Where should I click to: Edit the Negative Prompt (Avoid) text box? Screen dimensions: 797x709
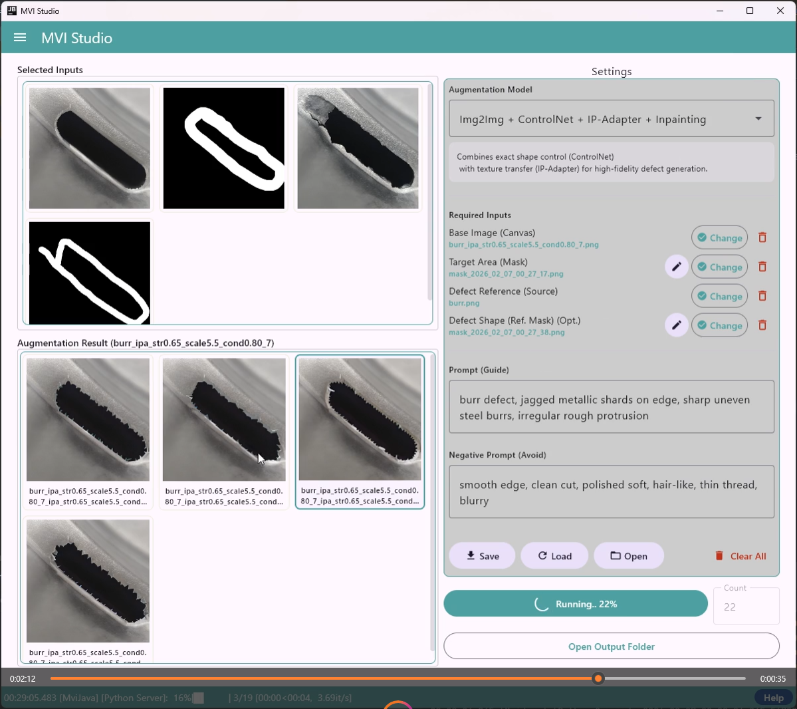[x=611, y=492]
